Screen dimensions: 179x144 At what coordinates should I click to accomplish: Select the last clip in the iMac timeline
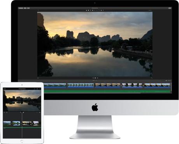tap(157, 86)
